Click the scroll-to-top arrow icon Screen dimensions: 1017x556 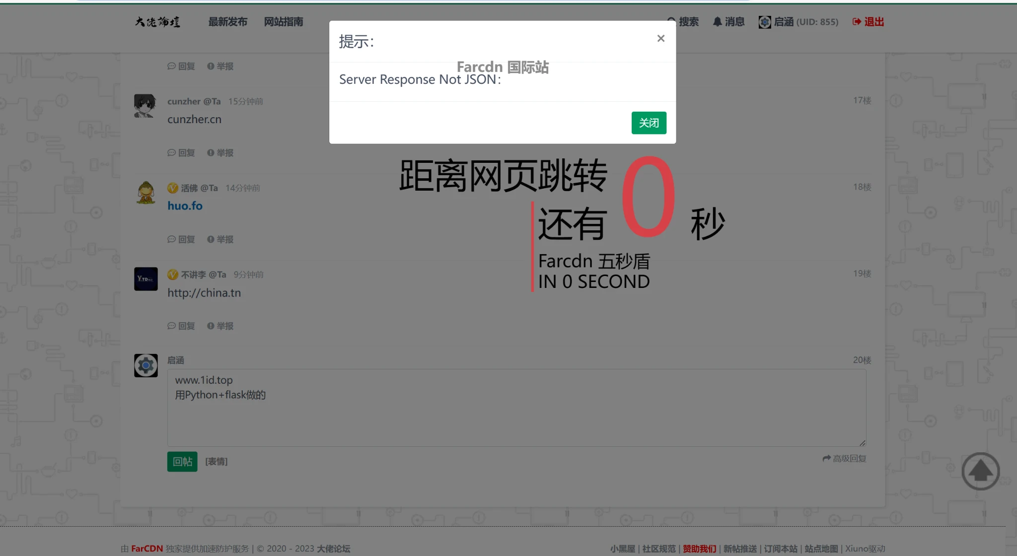pos(980,471)
